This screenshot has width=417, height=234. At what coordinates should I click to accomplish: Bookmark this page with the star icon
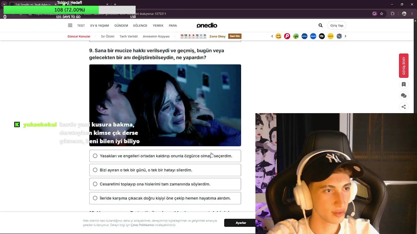click(381, 14)
